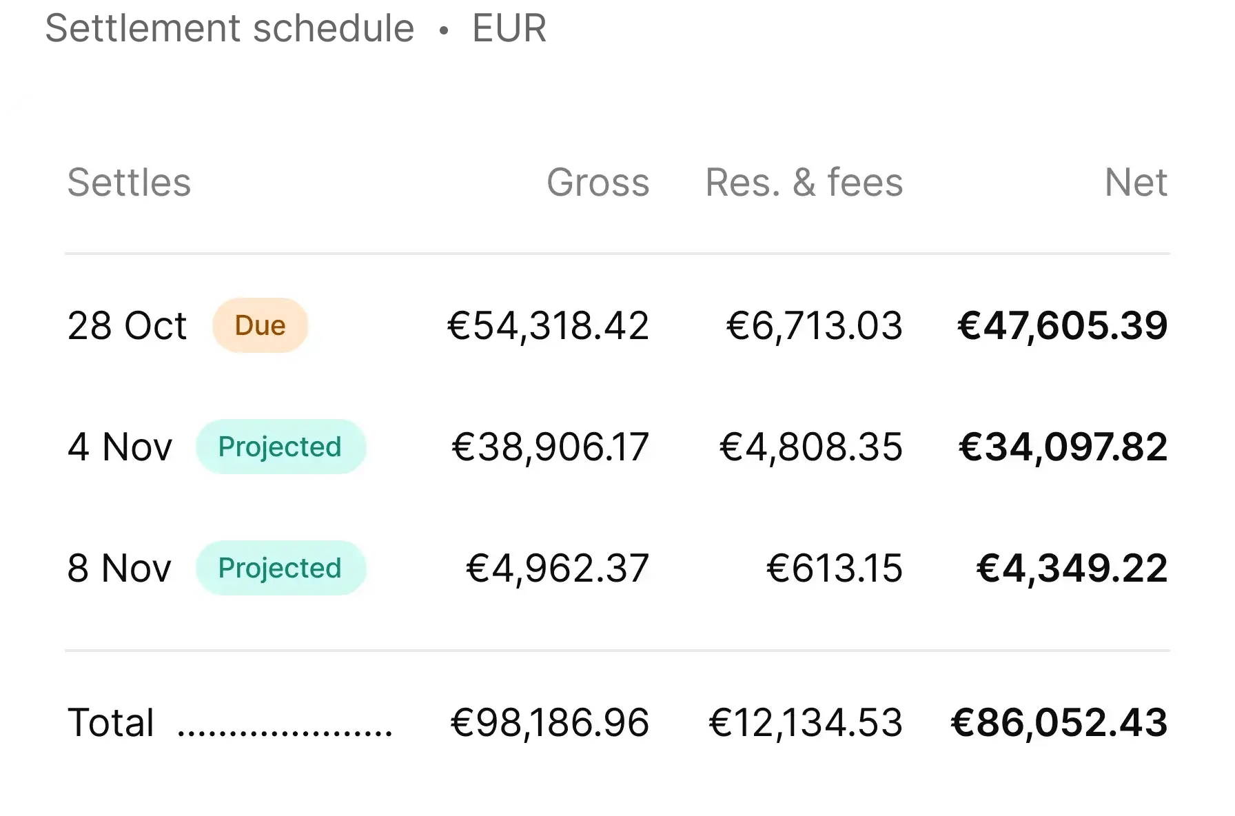1235x816 pixels.
Task: Select fees amount €613.15
Action: pyautogui.click(x=834, y=568)
